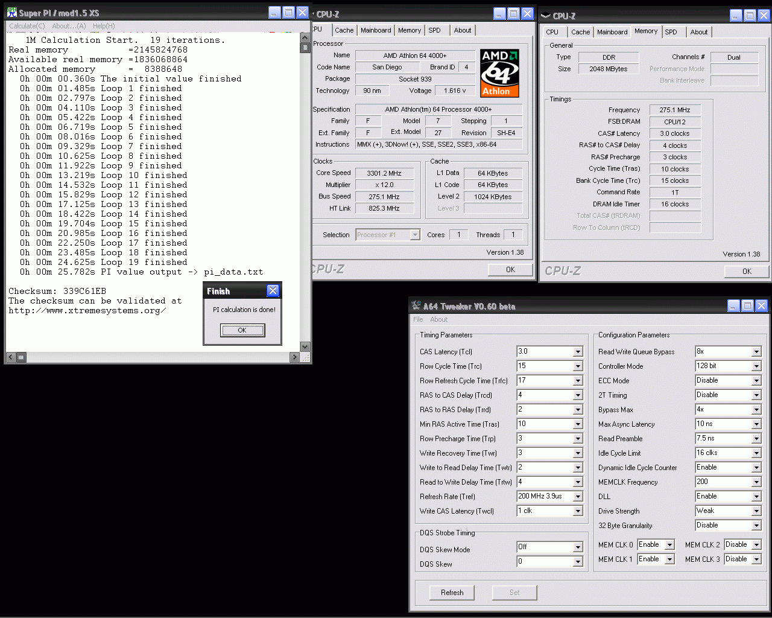Expand 32 Byte Granularity dropdown
This screenshot has height=618, width=772.
(x=756, y=526)
